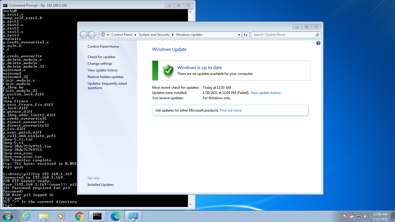Maximize the Windows Update window
Image resolution: width=395 pixels, height=222 pixels.
click(x=306, y=27)
